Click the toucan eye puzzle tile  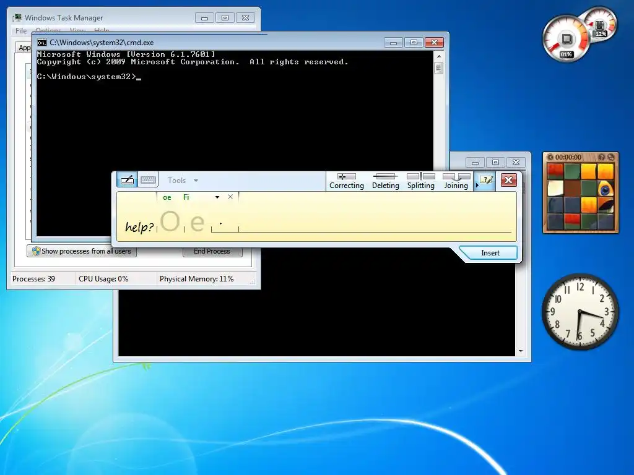click(x=606, y=189)
